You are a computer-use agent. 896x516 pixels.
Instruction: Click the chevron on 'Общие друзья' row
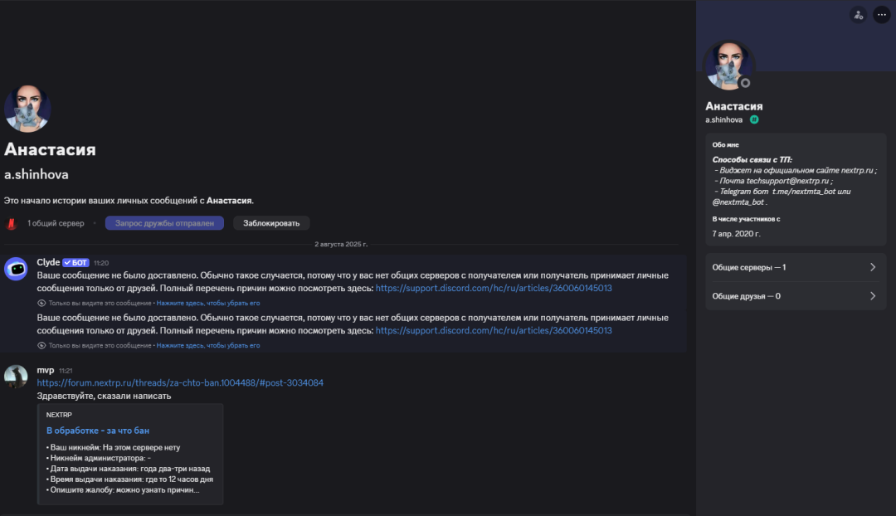(x=873, y=296)
